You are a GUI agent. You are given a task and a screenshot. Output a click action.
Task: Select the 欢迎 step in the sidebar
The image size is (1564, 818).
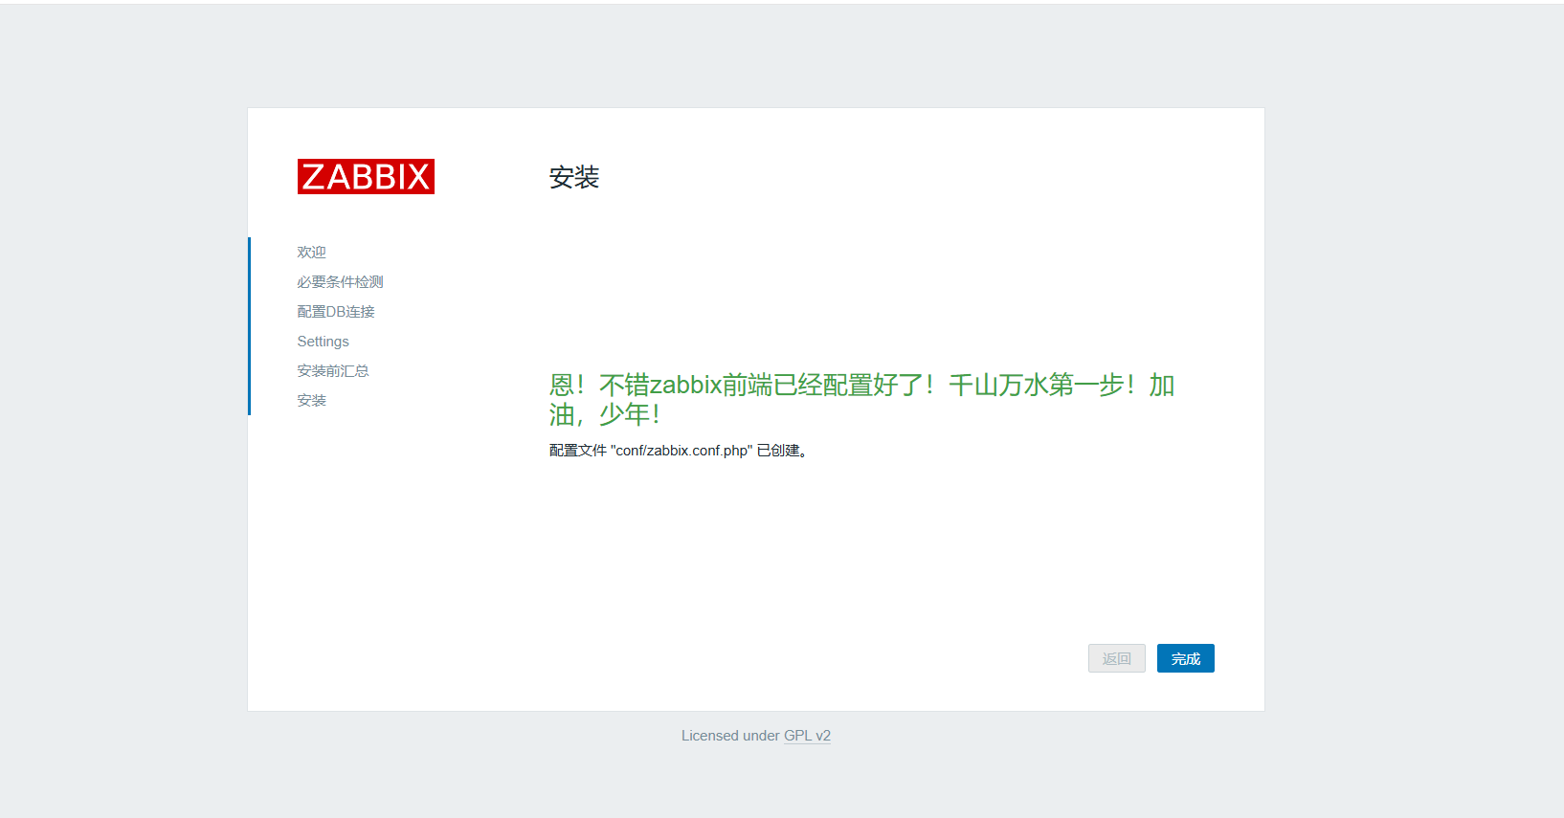click(x=311, y=253)
